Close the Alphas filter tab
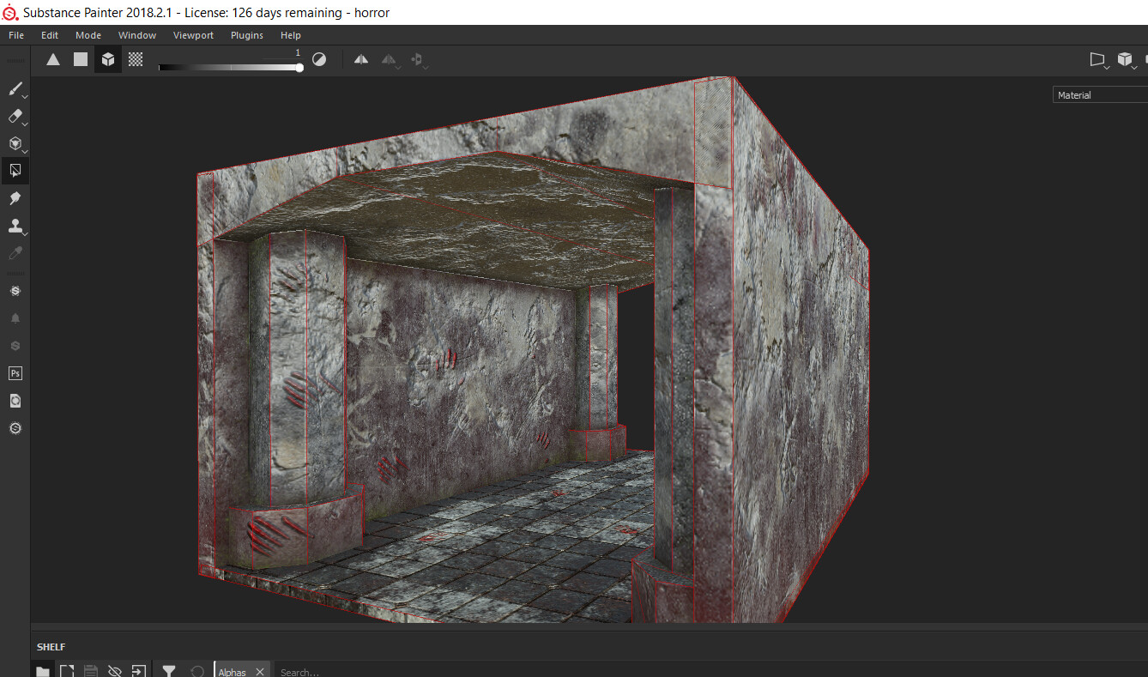 tap(260, 672)
